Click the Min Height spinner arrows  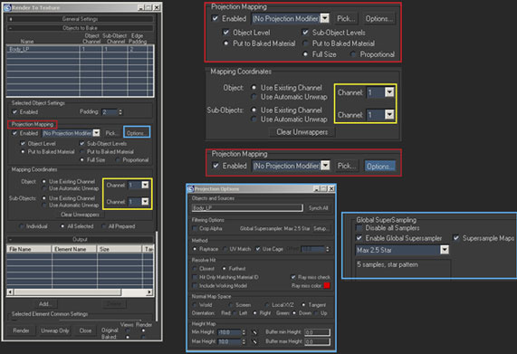[x=244, y=332]
